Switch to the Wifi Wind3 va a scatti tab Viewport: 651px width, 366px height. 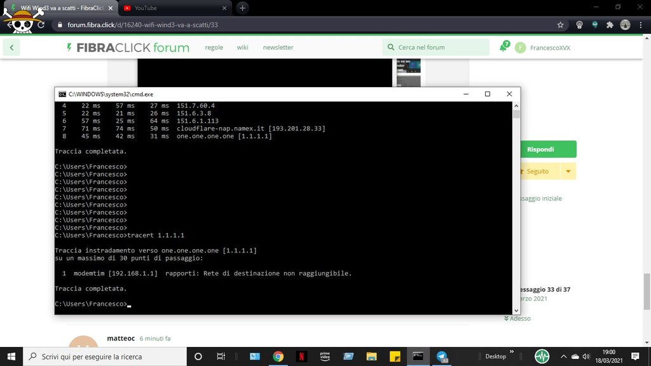coord(62,8)
